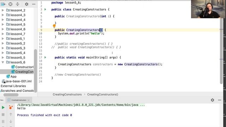Hide the project panel with minus icon
Viewport: 226px width, 127px height.
tap(34, 4)
